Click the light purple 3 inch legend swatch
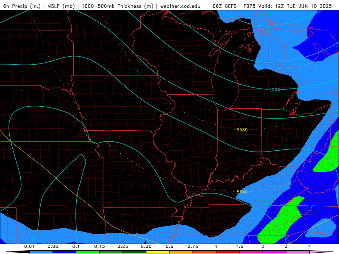Screen dimensions: 339x254 [298, 252]
